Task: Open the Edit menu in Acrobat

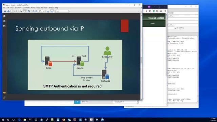Action: coord(8,8)
